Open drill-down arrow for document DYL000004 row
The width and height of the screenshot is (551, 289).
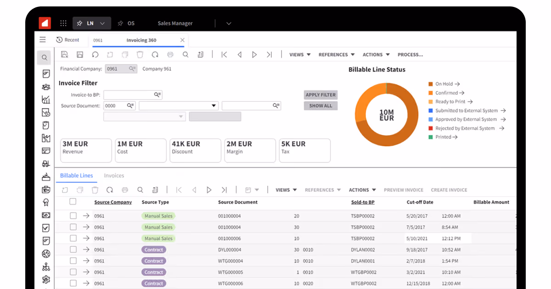click(86, 250)
